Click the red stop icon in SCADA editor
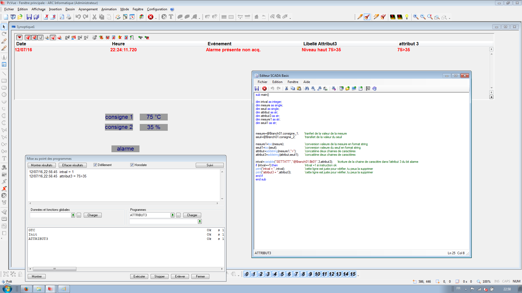The image size is (522, 293). click(x=264, y=88)
